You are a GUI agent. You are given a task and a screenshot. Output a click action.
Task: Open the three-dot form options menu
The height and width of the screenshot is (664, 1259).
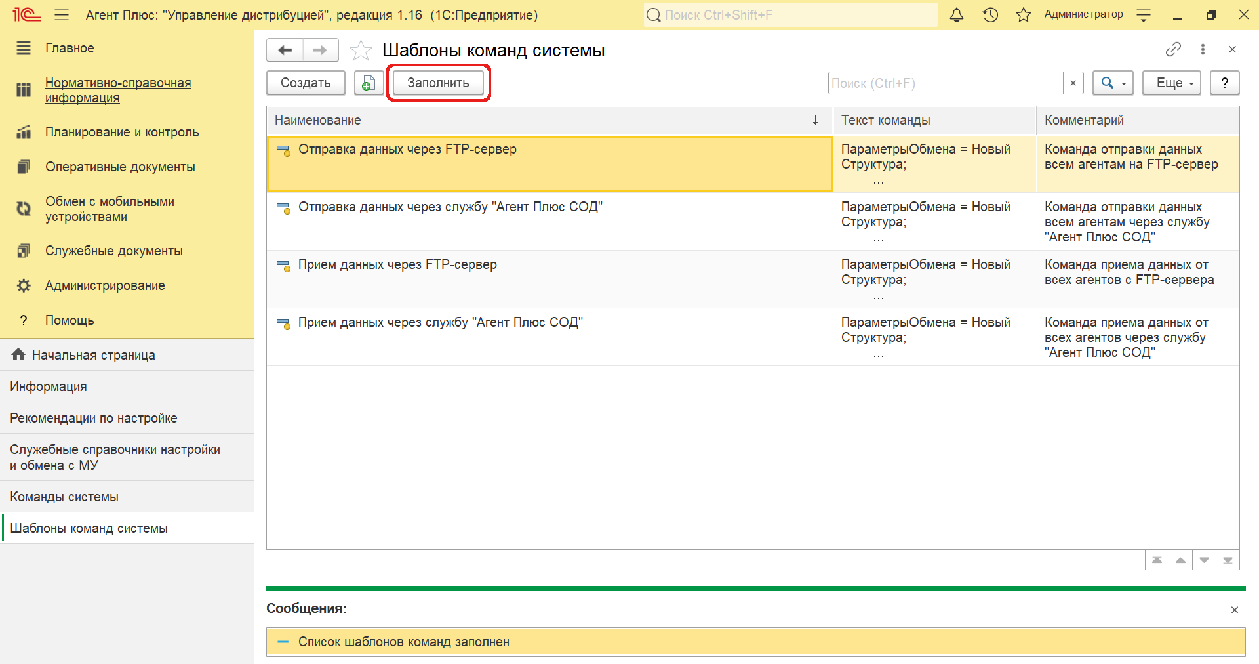coord(1203,49)
